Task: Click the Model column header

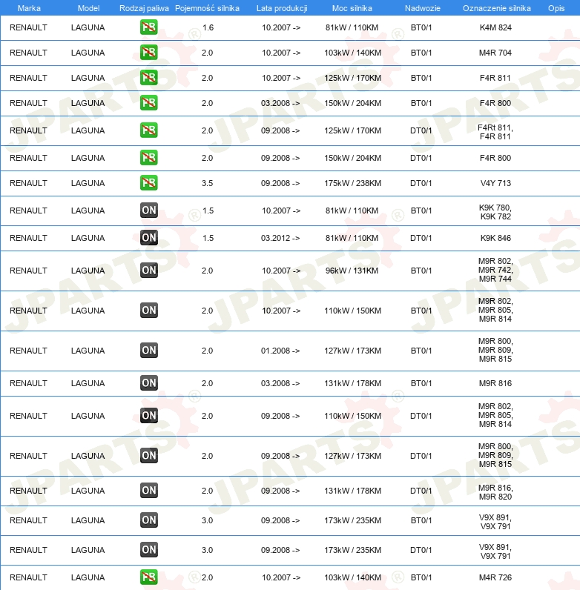Action: tap(88, 8)
